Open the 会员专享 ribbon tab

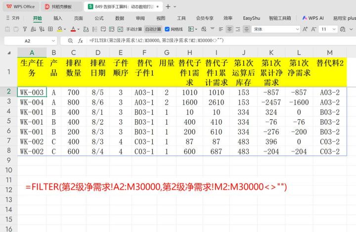tap(205, 18)
